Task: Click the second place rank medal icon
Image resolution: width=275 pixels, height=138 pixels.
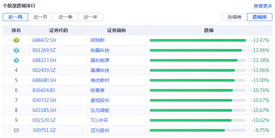Action: [x=16, y=50]
